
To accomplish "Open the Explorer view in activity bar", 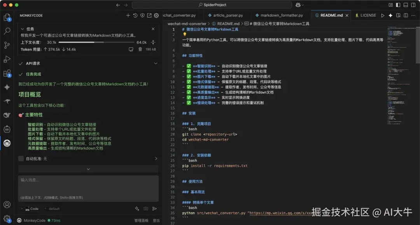I will 7,17.
